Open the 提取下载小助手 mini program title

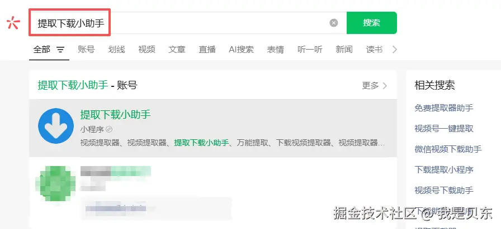tap(115, 114)
